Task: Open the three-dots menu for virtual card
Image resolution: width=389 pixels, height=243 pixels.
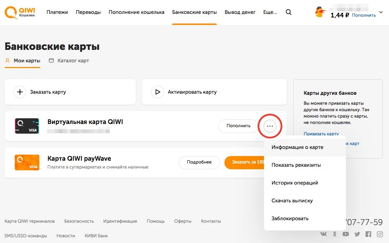Action: click(270, 126)
